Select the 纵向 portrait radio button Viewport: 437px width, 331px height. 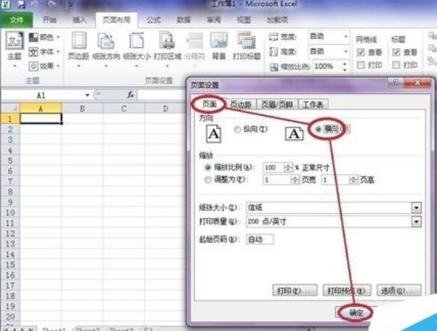pyautogui.click(x=238, y=129)
